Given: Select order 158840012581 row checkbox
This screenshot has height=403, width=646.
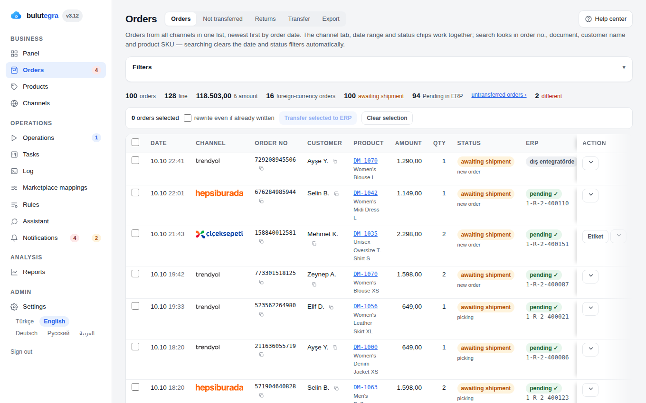Looking at the screenshot, I should 135,233.
